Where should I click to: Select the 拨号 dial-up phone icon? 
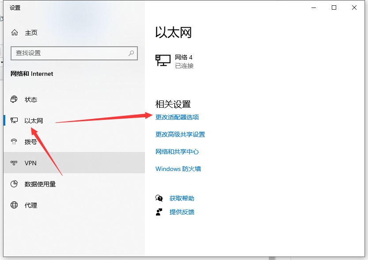coord(14,141)
